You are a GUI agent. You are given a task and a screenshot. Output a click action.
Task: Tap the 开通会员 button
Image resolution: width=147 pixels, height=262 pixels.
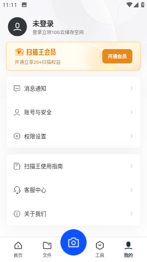click(x=117, y=56)
